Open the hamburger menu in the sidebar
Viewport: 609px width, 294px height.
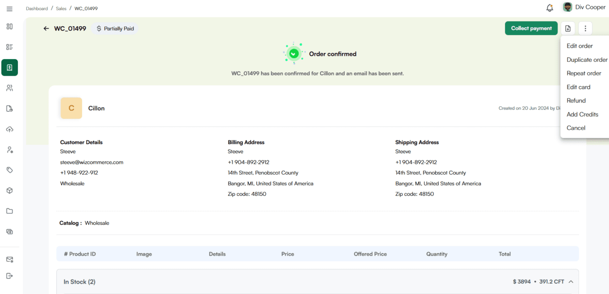pos(9,9)
